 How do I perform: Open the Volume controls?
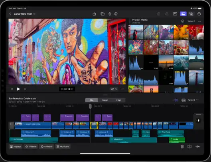click(x=31, y=146)
